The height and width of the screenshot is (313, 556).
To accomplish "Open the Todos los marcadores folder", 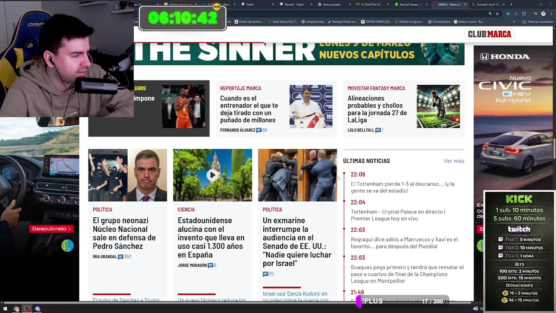I will (537, 22).
